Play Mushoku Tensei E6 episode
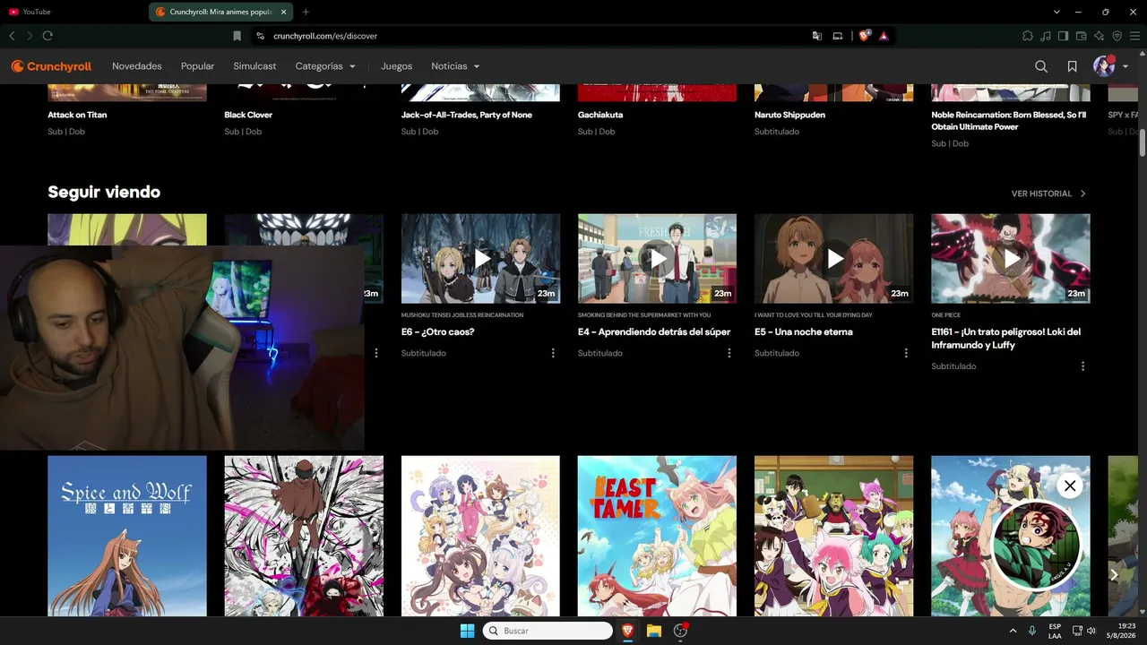1147x645 pixels. [x=480, y=258]
